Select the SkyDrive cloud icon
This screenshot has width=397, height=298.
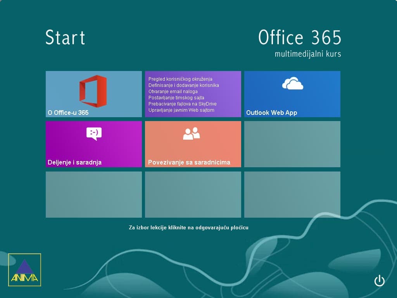292,83
